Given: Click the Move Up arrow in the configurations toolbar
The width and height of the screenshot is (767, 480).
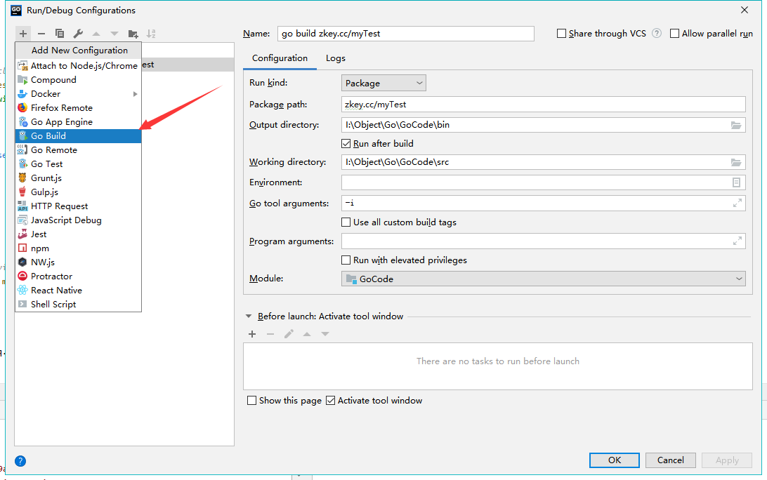Looking at the screenshot, I should click(96, 34).
